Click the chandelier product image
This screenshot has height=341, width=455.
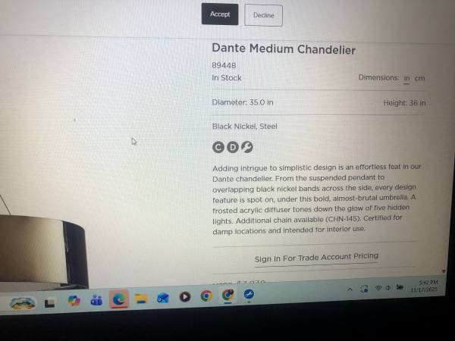[x=43, y=249]
